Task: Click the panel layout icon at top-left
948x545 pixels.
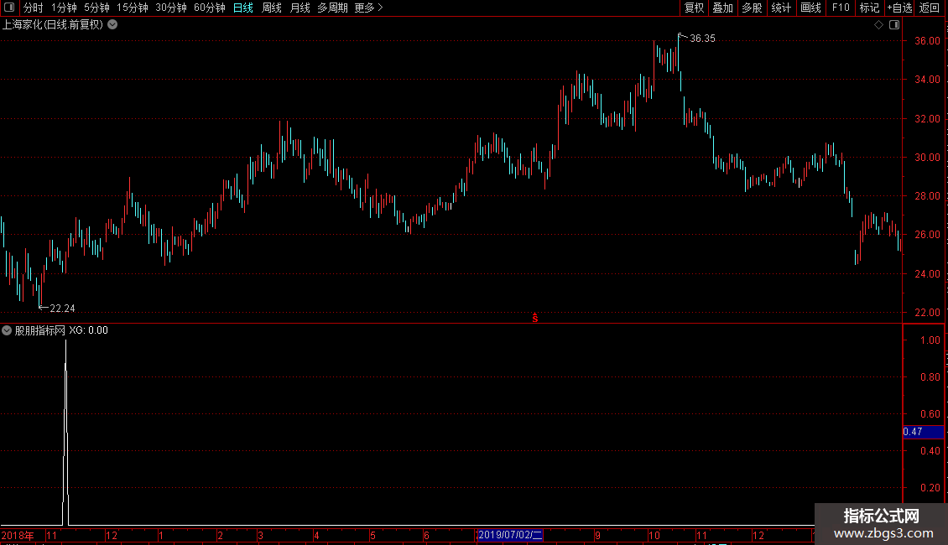Action: point(9,8)
